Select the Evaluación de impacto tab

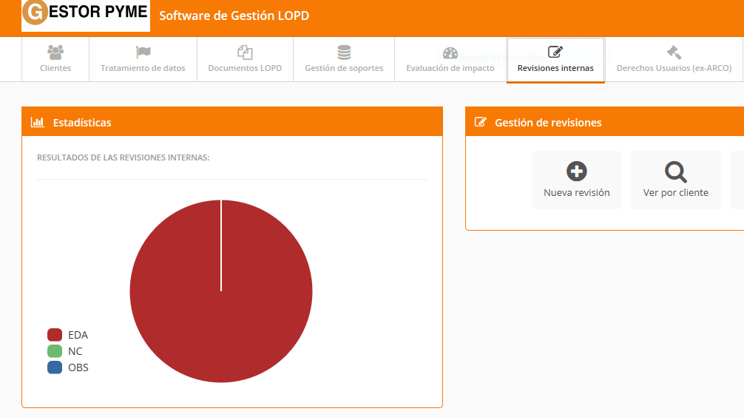click(x=450, y=59)
